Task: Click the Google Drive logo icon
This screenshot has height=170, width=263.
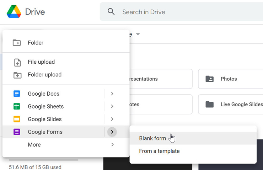Action: (x=14, y=12)
